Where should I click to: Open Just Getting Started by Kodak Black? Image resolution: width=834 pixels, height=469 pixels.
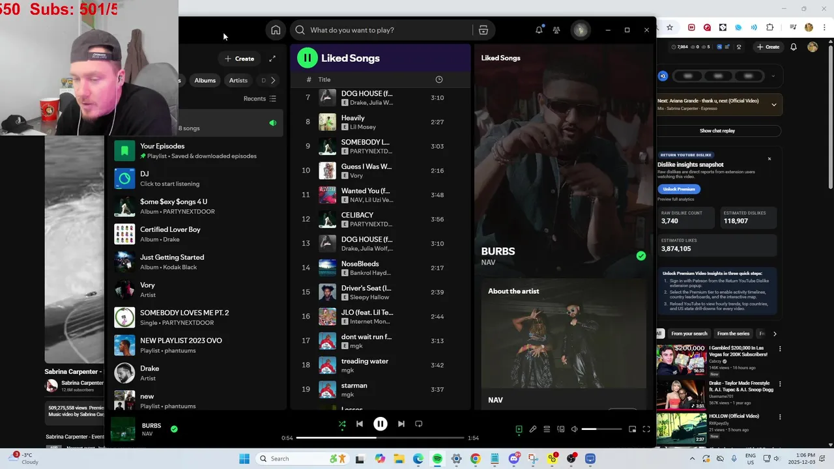pos(194,262)
